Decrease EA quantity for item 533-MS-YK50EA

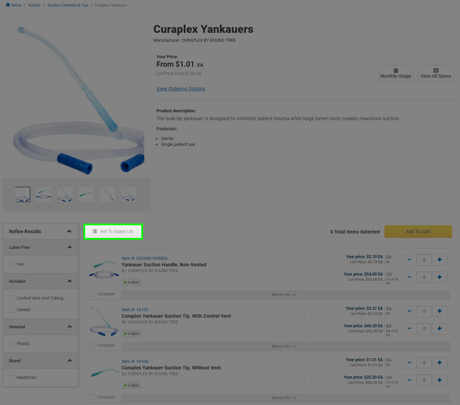409,260
